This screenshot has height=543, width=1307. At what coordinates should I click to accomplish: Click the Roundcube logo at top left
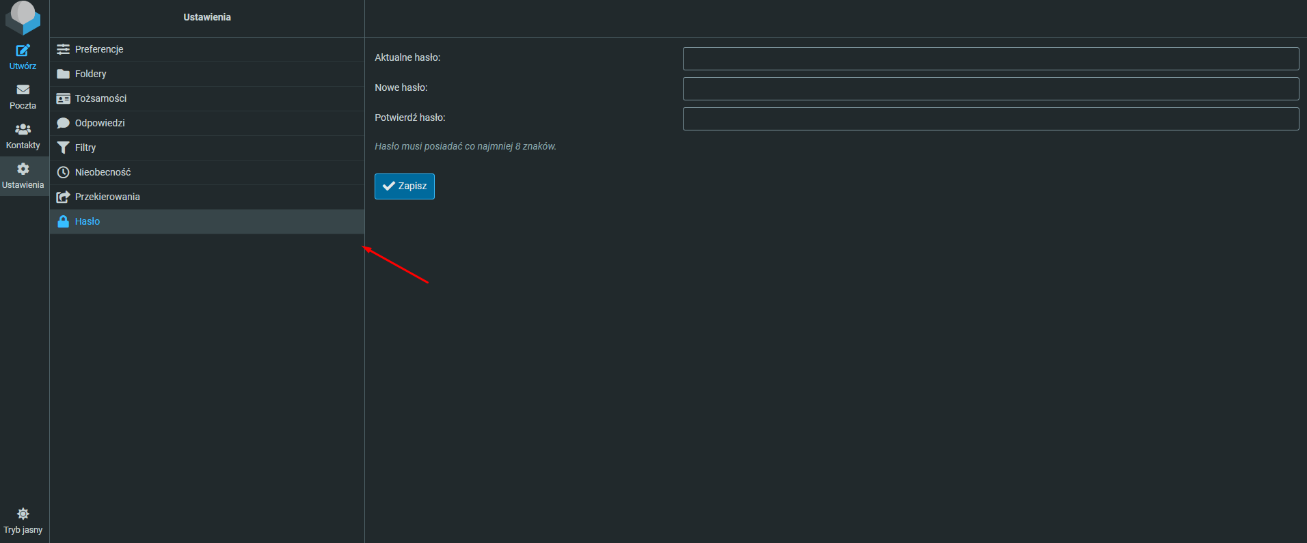[x=23, y=17]
